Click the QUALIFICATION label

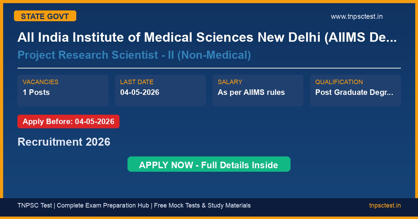(339, 82)
